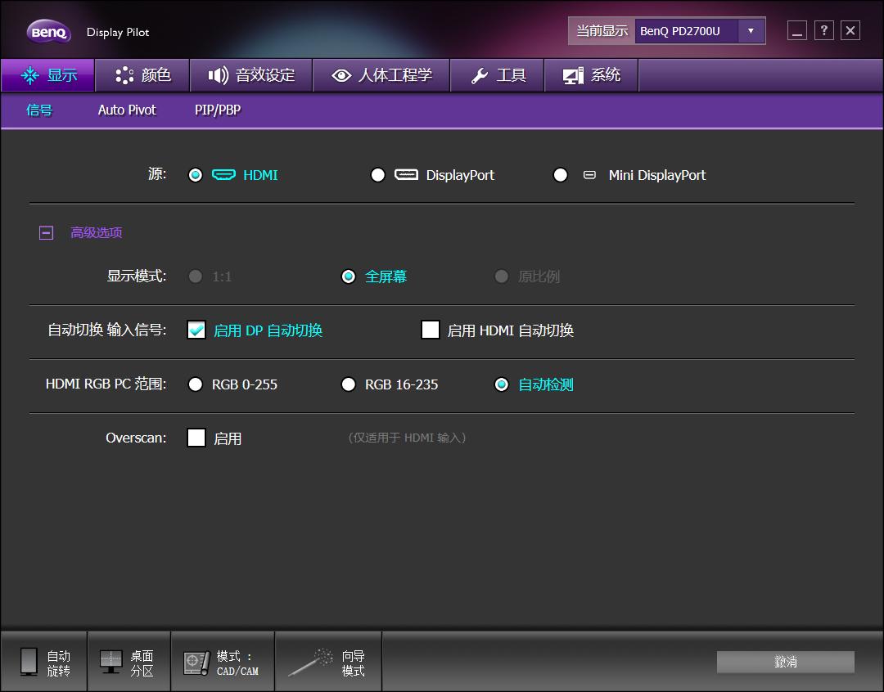The width and height of the screenshot is (884, 692).
Task: Open 桌面分区 desktop partition tool
Action: click(x=111, y=662)
